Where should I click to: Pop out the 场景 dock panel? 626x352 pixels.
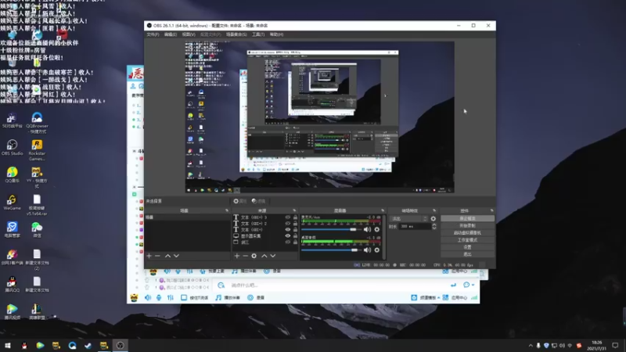pyautogui.click(x=227, y=210)
